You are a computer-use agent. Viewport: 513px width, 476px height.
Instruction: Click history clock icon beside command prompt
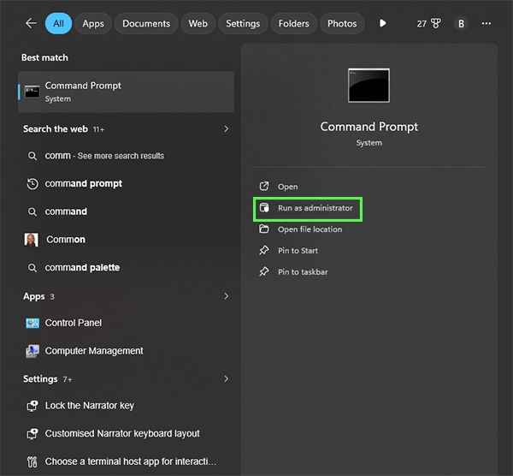[32, 183]
